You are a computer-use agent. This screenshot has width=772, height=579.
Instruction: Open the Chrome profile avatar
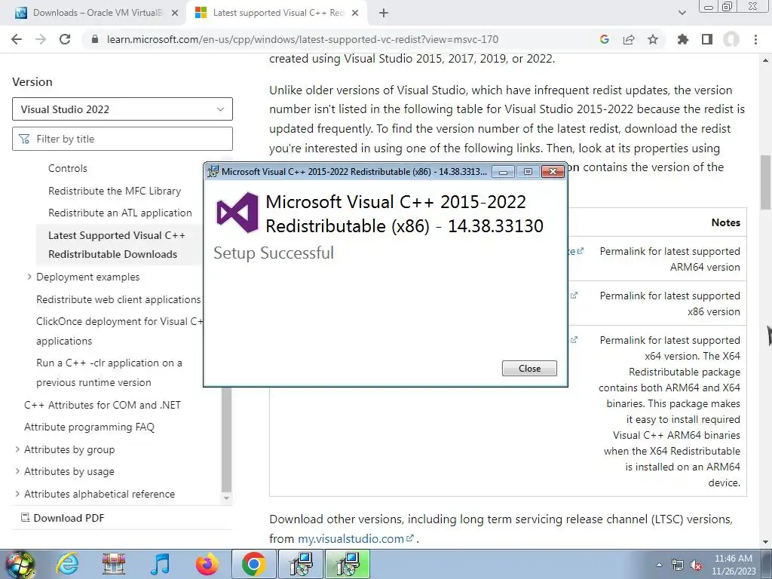(731, 39)
